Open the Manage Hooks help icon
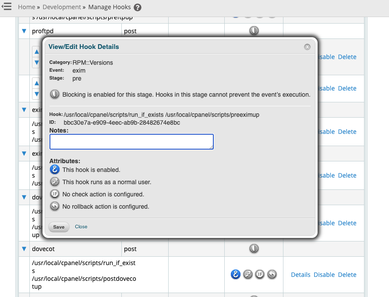389x297 pixels. pos(138,7)
